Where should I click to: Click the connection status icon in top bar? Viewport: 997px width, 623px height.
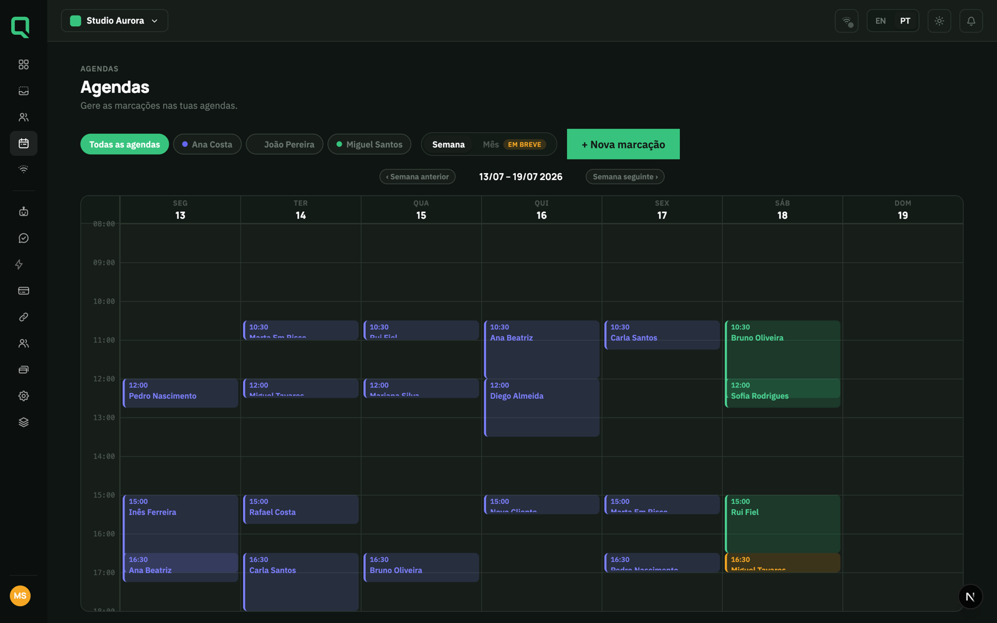(x=847, y=21)
